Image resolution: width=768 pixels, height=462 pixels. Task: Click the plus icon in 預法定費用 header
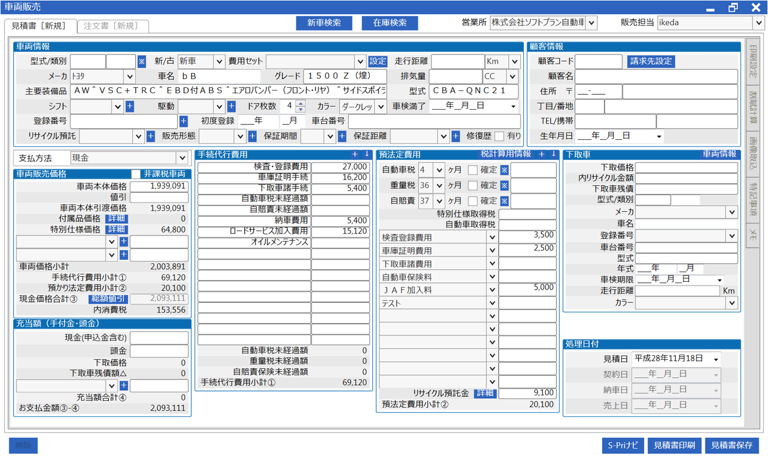541,154
